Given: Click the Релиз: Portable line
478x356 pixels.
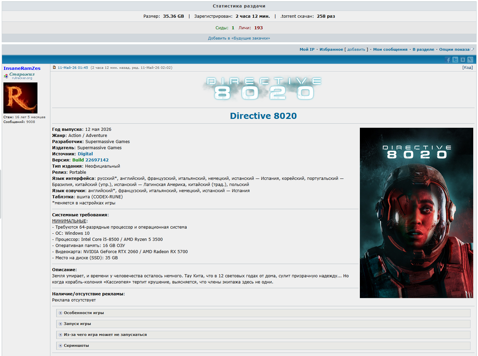Looking at the screenshot, I should click(x=69, y=172).
